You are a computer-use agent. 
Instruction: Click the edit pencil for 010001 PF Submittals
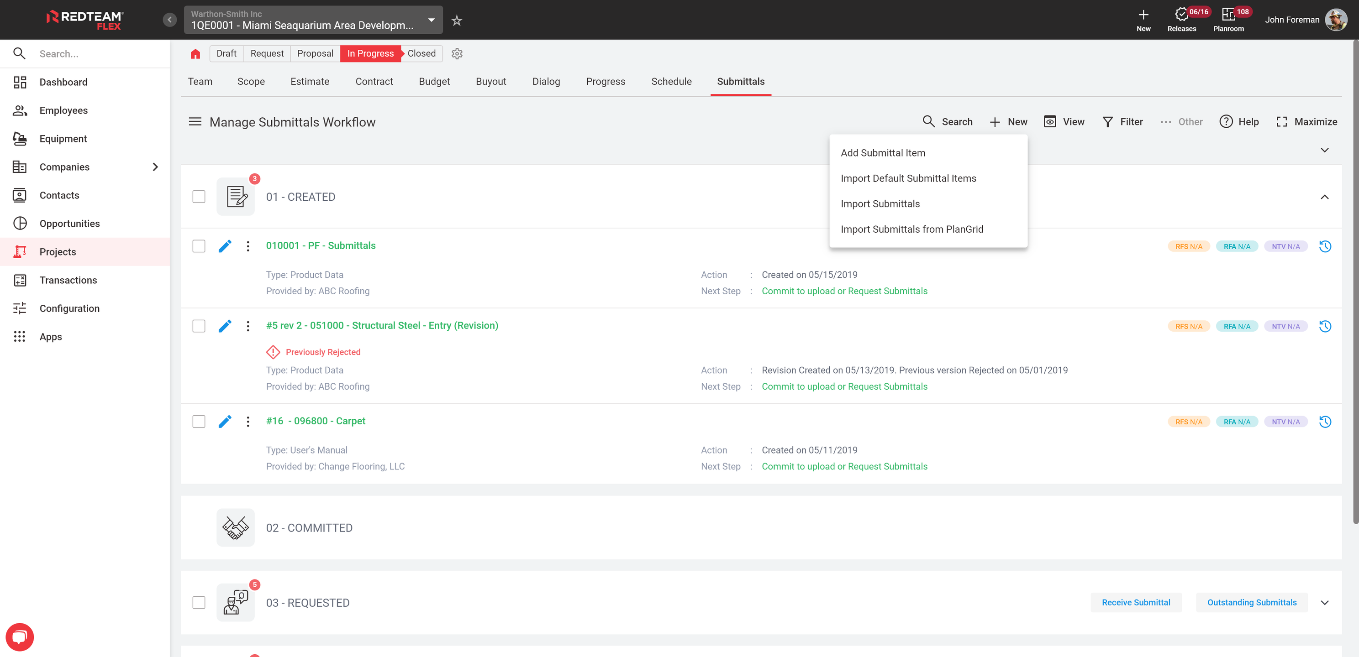pyautogui.click(x=225, y=246)
